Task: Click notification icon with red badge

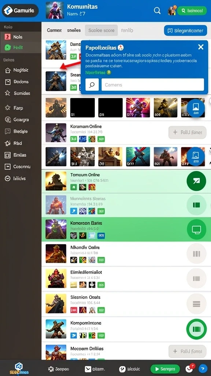Action: pyautogui.click(x=190, y=369)
